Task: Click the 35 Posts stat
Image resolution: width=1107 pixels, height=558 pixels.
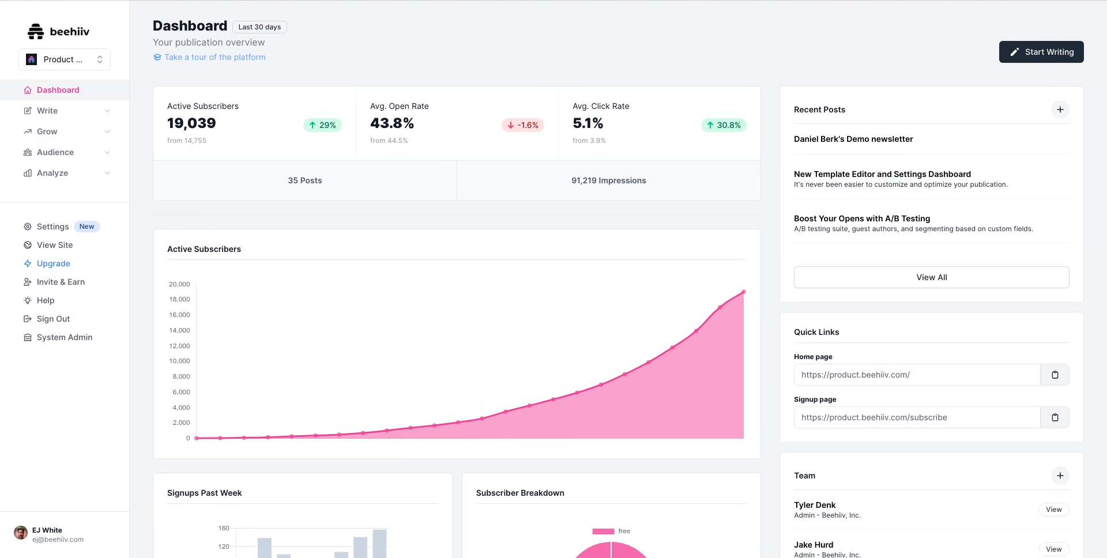Action: 305,180
